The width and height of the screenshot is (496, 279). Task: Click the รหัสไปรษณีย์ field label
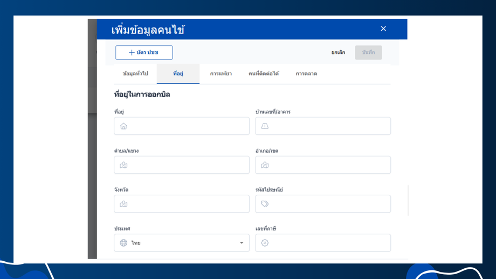(269, 190)
